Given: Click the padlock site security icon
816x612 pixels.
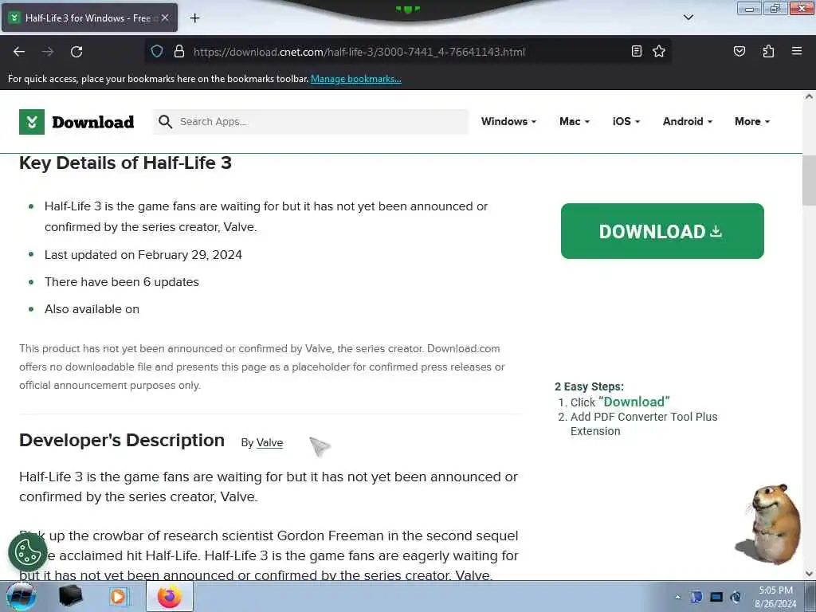Looking at the screenshot, I should [179, 51].
